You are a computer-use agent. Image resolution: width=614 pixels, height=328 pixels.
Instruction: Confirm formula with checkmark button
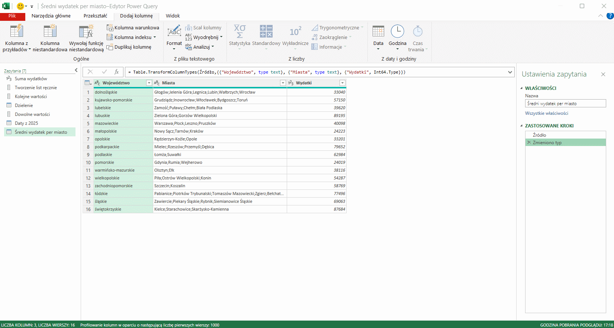pyautogui.click(x=105, y=72)
